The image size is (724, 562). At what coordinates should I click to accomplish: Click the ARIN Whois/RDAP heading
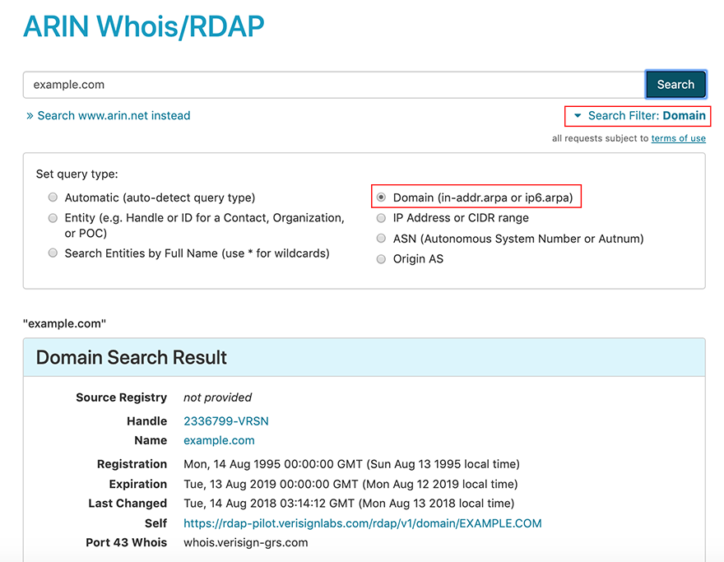143,26
